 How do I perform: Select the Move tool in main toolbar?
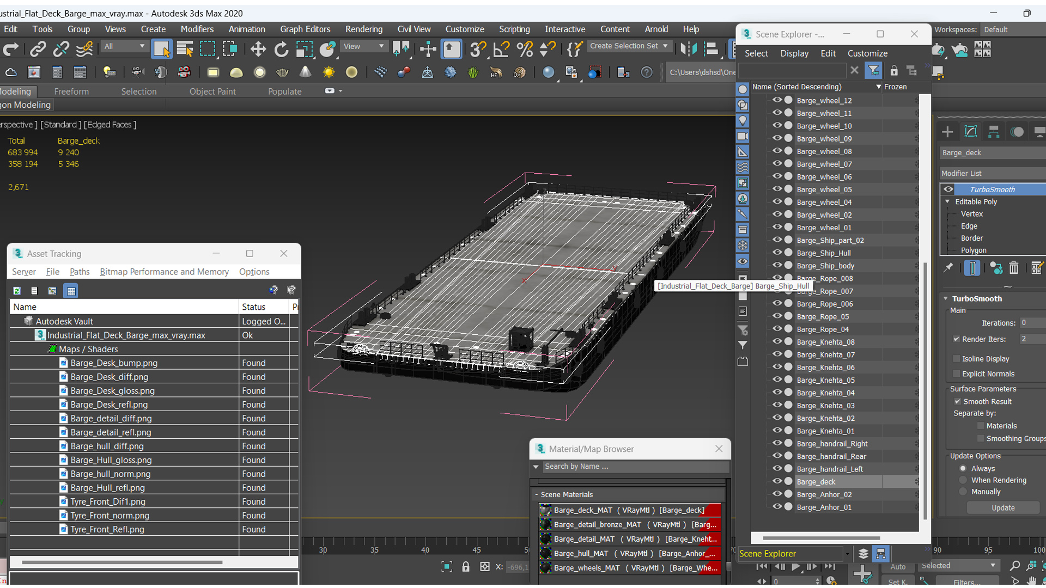pyautogui.click(x=258, y=50)
